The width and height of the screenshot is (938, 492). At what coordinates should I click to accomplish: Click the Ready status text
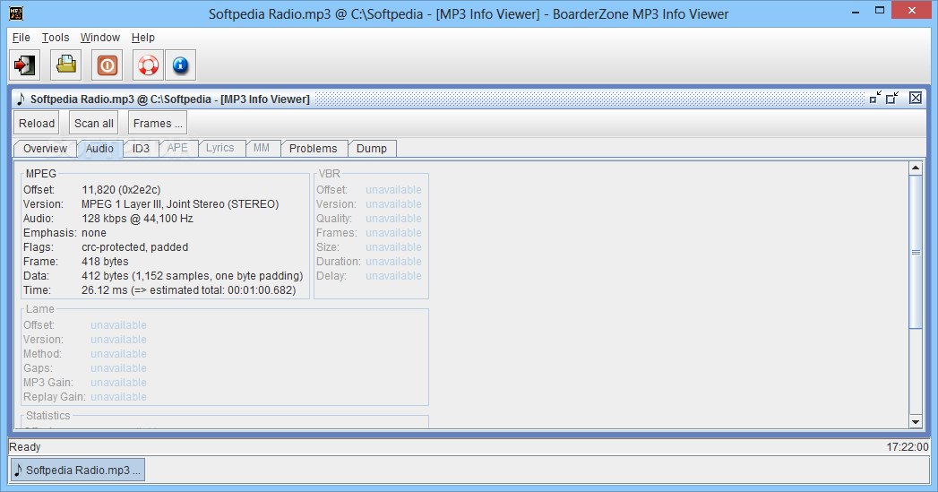point(25,447)
